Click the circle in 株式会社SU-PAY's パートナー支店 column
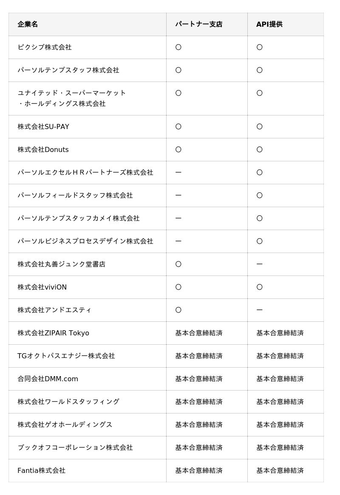Screen dimensions: 340x495 tap(178, 127)
